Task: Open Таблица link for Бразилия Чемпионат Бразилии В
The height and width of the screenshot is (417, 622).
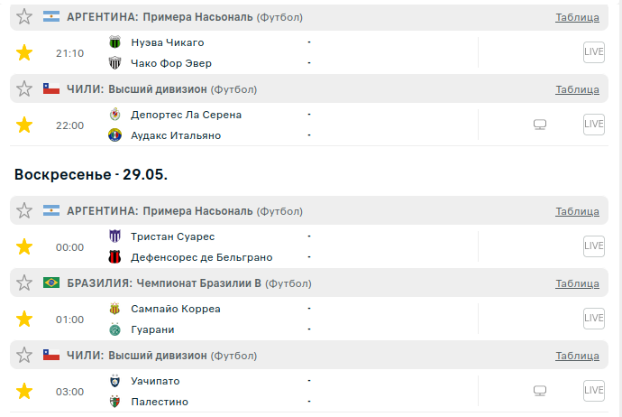Action: point(577,283)
